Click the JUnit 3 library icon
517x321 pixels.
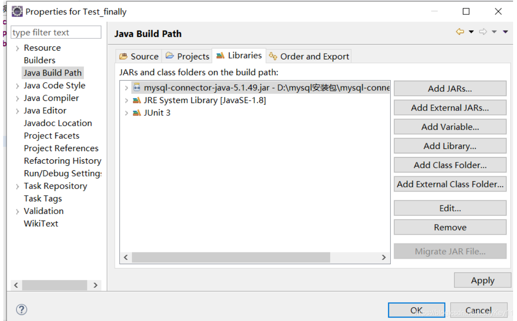click(137, 113)
